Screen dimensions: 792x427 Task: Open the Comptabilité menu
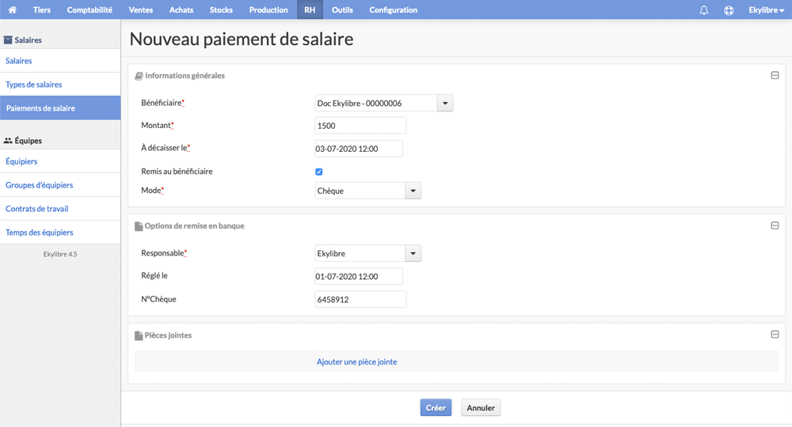89,9
